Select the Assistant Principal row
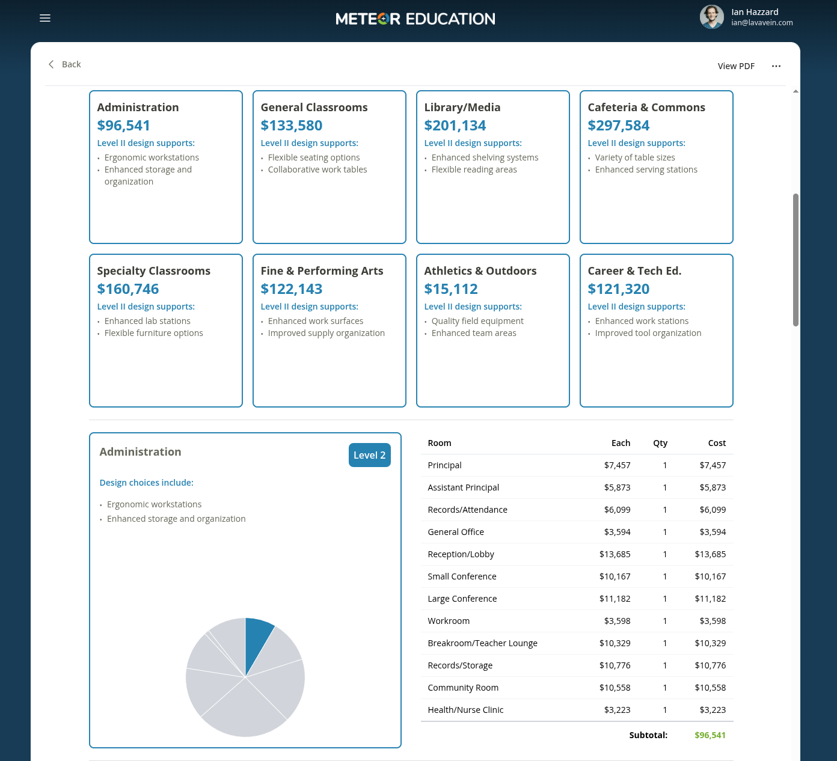 click(x=577, y=487)
